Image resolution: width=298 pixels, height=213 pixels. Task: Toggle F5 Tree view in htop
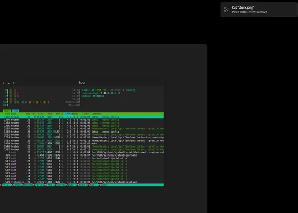(49, 185)
